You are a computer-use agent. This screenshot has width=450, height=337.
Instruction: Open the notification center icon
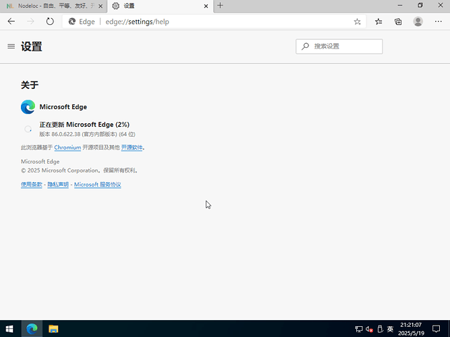pos(437,329)
